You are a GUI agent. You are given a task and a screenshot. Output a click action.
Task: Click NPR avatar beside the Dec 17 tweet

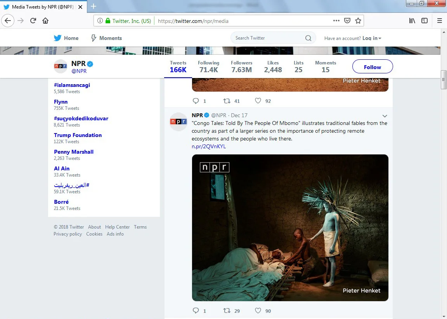178,122
